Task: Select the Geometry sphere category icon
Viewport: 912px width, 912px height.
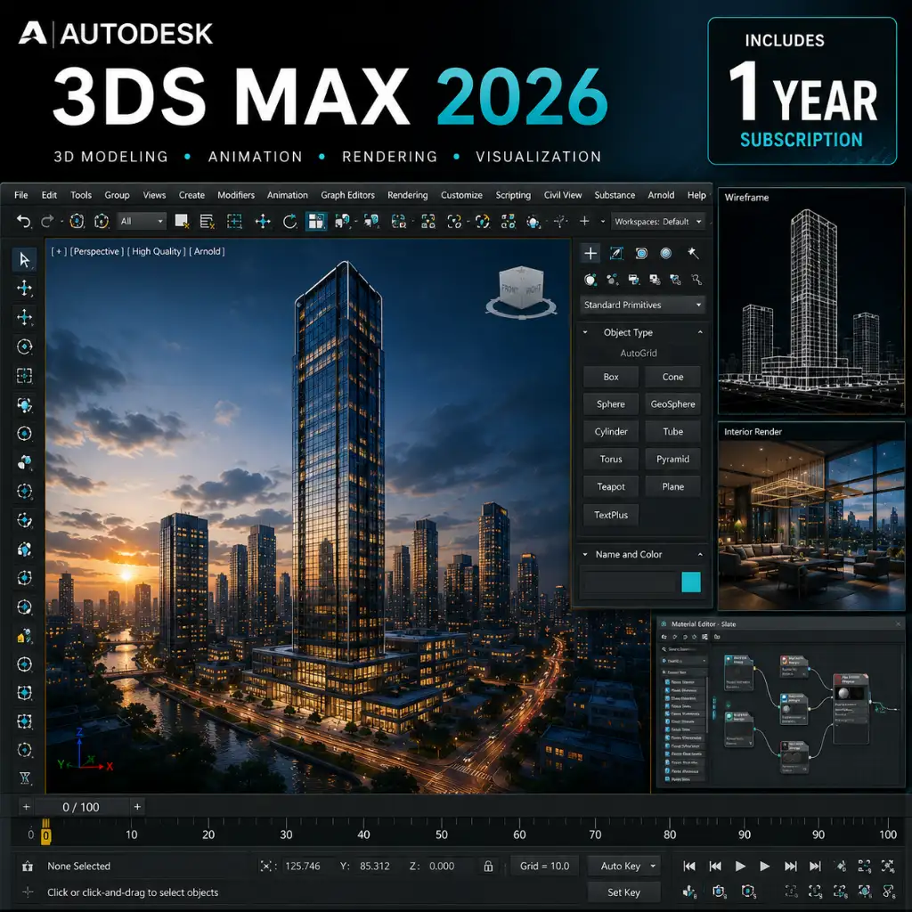Action: pos(590,280)
